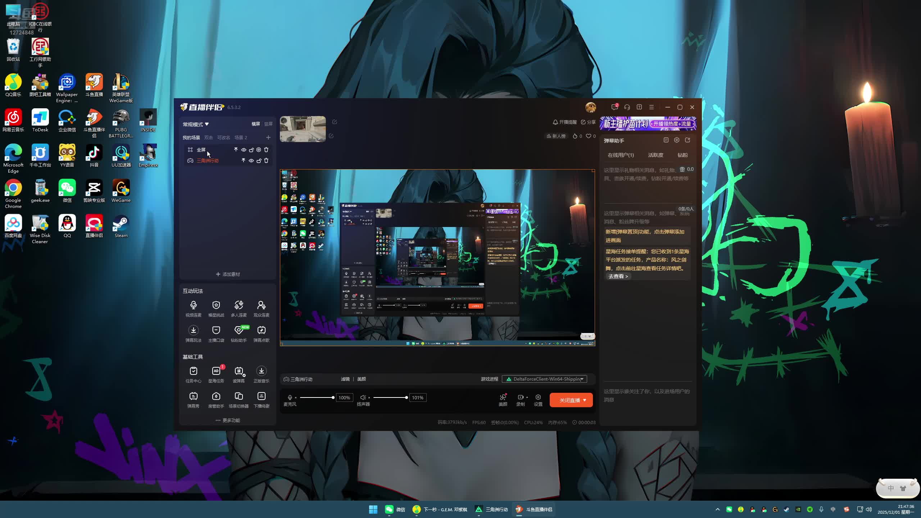Add a new scene with plus icon
Viewport: 921px width, 518px height.
click(x=268, y=137)
